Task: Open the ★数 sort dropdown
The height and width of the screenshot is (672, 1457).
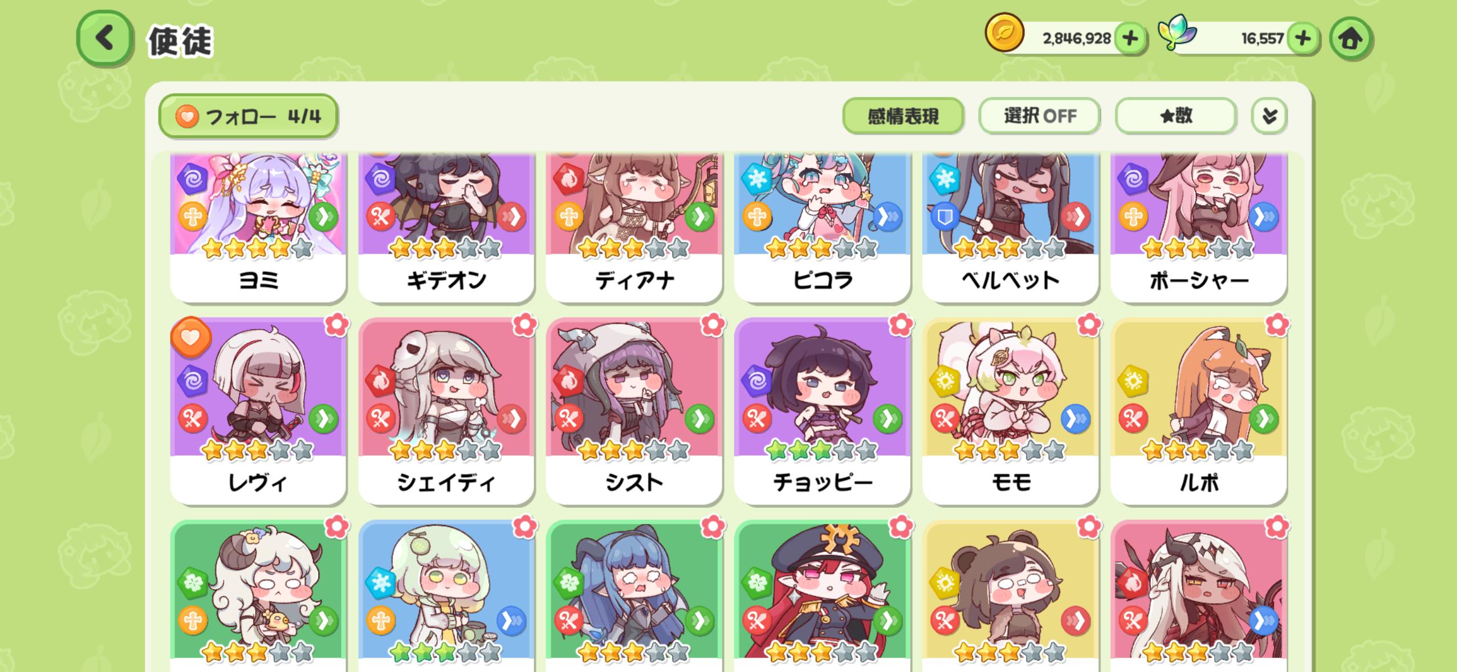Action: coord(1176,116)
